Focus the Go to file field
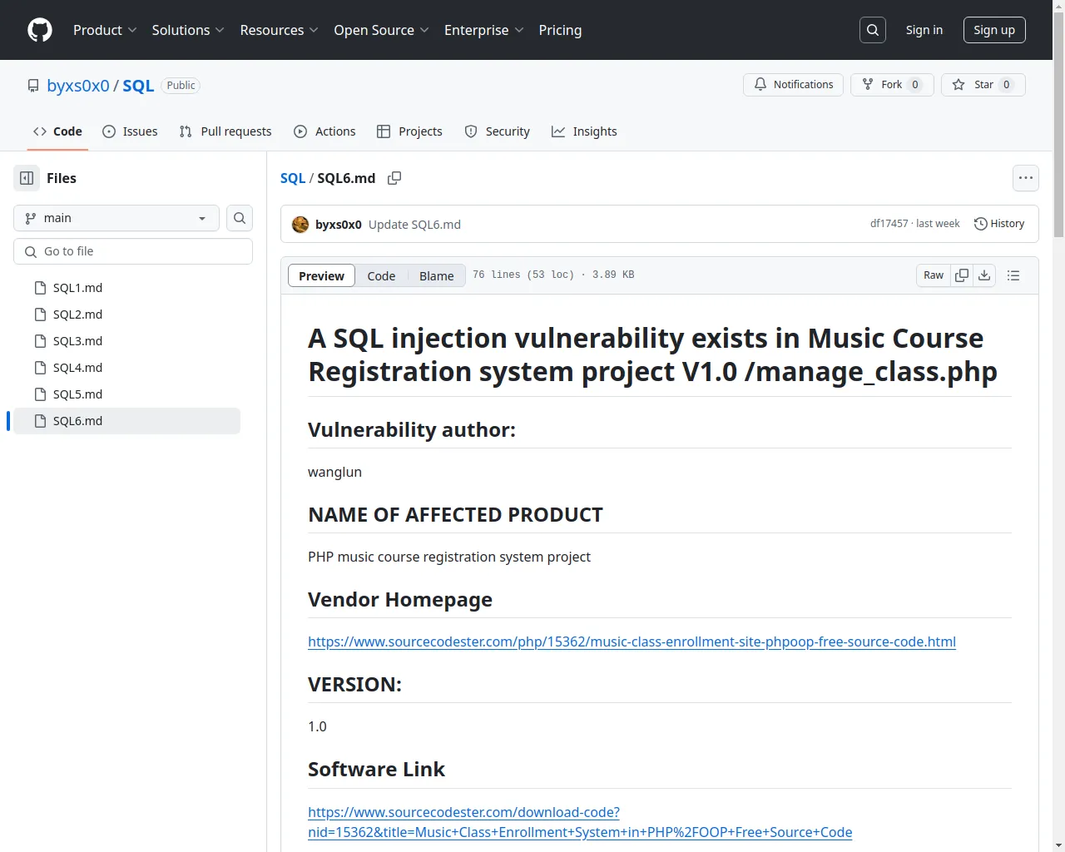 coord(133,251)
